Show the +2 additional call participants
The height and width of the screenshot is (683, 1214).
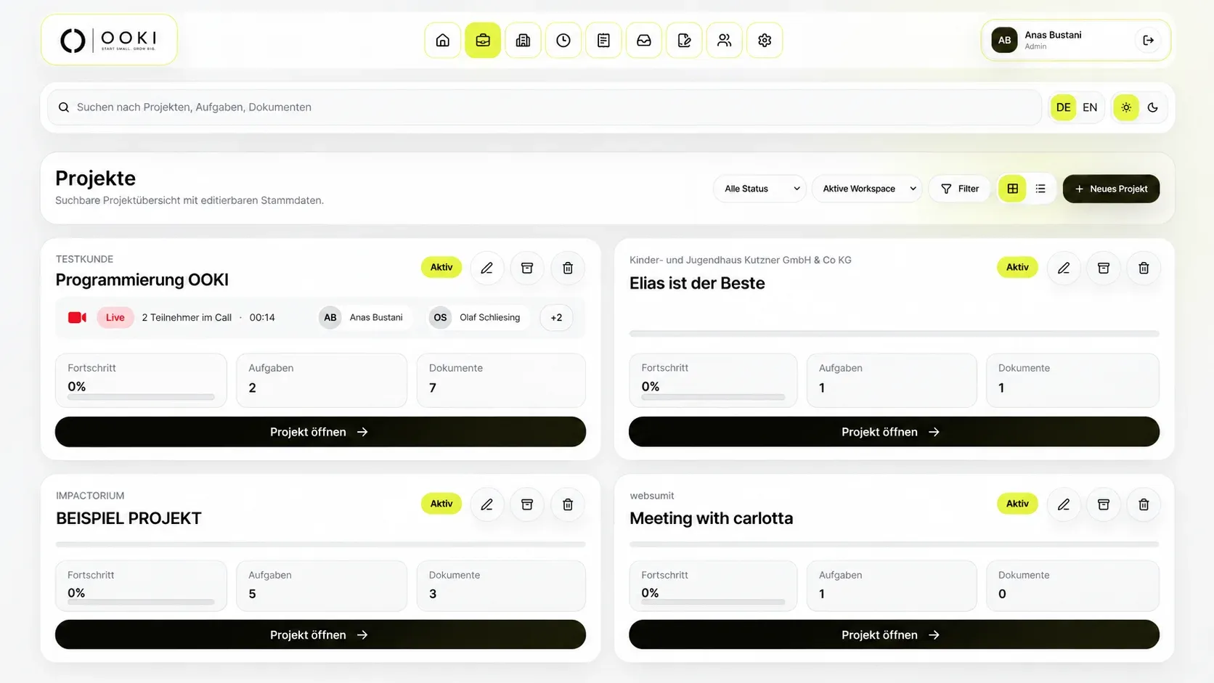(556, 317)
